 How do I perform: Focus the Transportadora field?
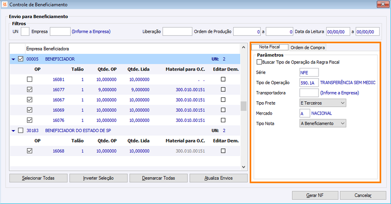(309, 93)
